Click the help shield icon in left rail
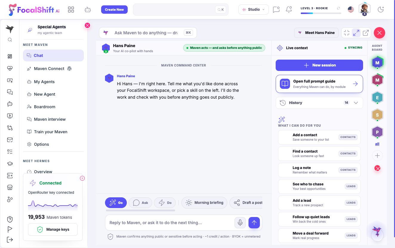395x248 pixels. pos(10,219)
